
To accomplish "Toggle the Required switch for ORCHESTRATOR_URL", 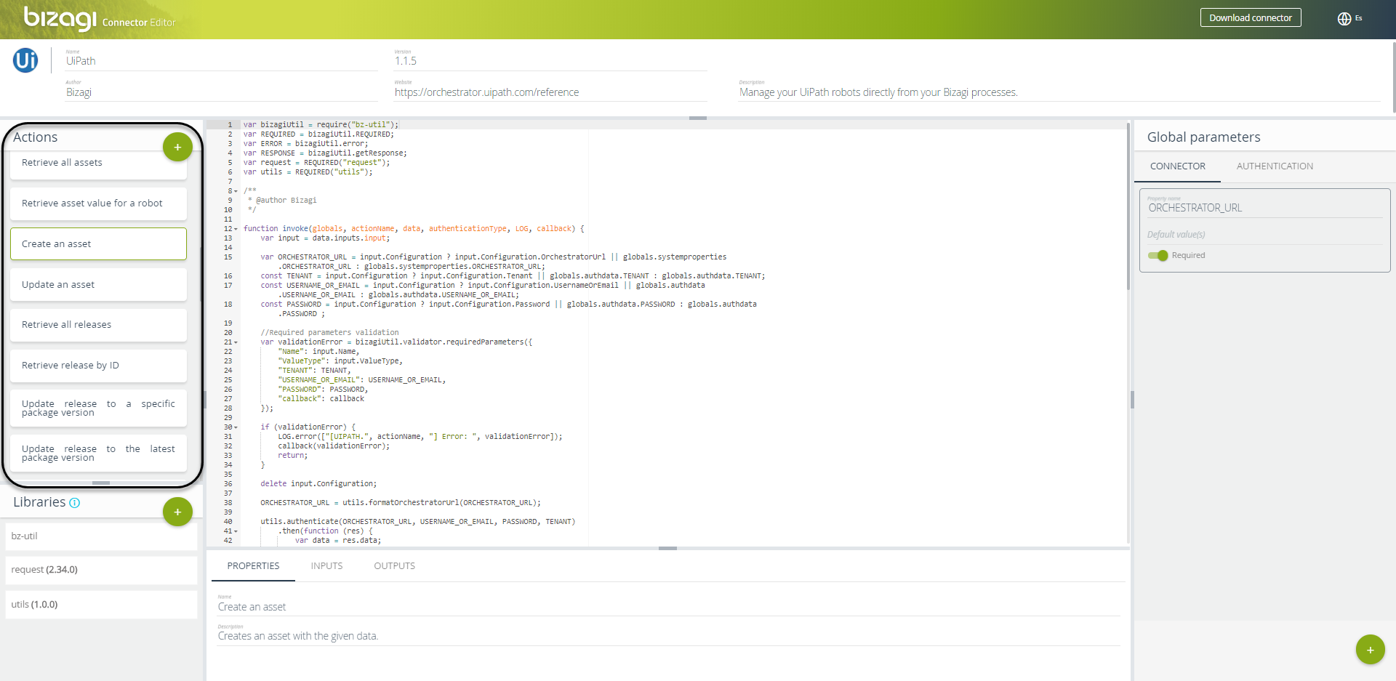I will tap(1158, 255).
